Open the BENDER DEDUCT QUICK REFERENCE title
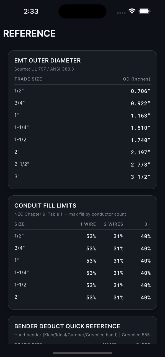165x357 pixels. click(x=67, y=326)
